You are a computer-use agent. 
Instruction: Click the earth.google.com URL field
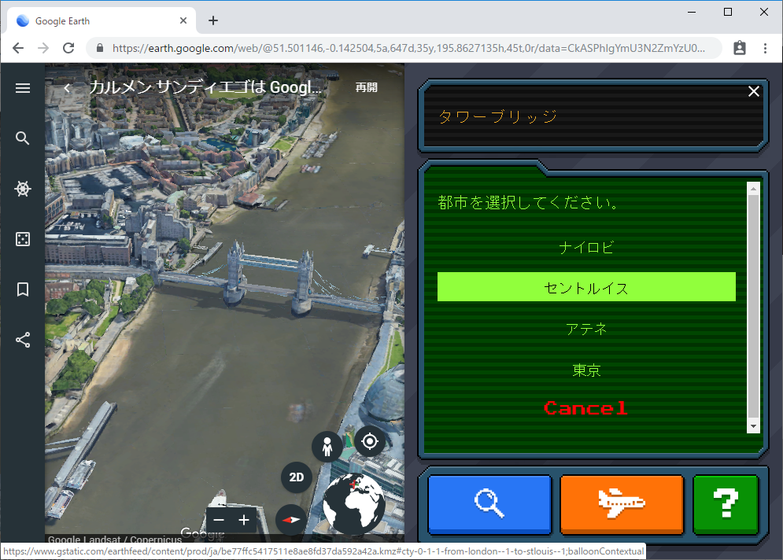(x=408, y=48)
